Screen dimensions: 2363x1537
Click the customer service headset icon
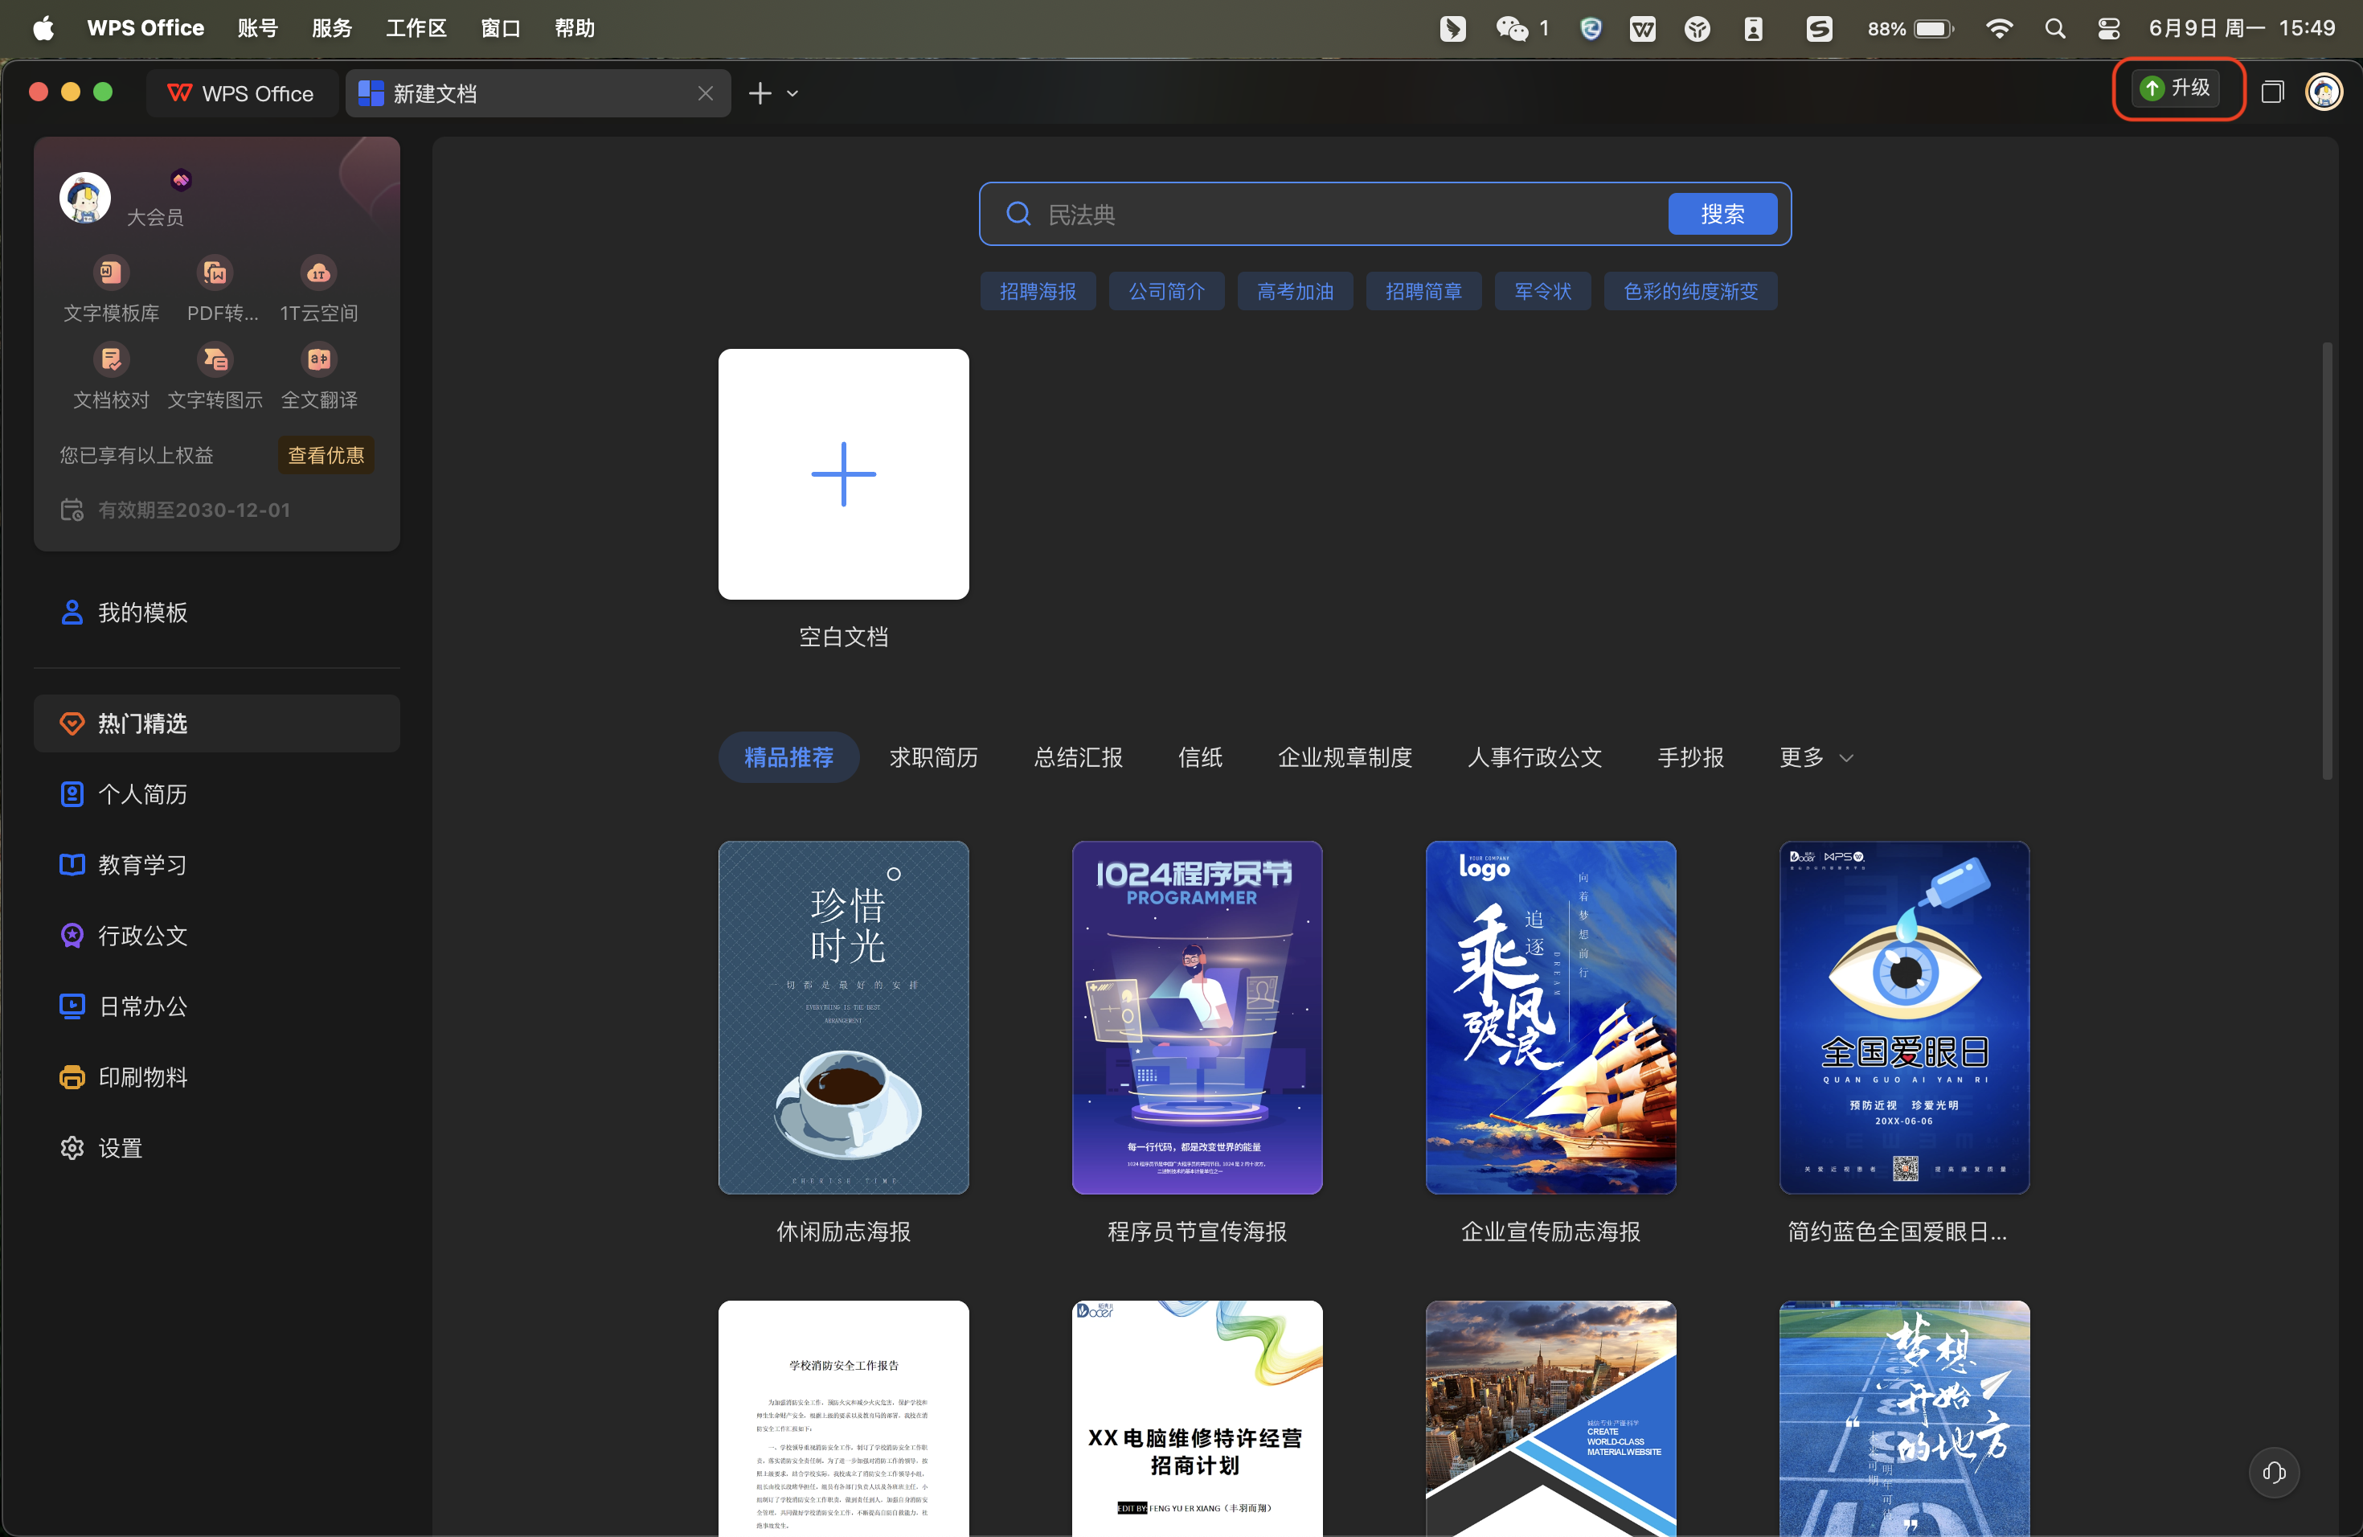pos(2274,1471)
